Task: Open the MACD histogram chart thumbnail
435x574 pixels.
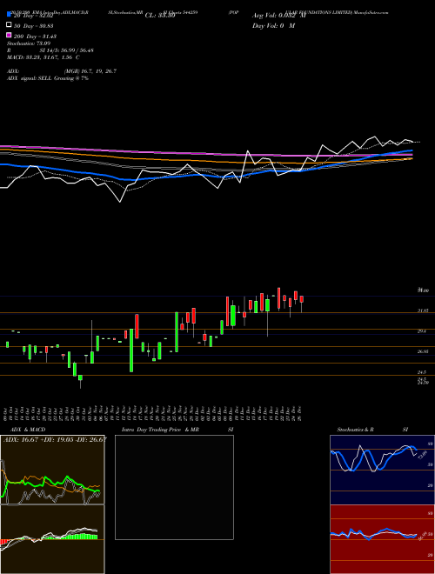Action: 52,539
